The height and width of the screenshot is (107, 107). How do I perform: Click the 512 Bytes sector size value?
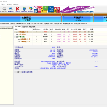tap(94, 57)
